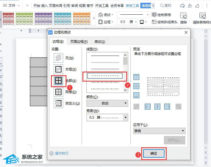The image size is (211, 167).
Task: Toggle the inside vertical border button
Action: 157,107
